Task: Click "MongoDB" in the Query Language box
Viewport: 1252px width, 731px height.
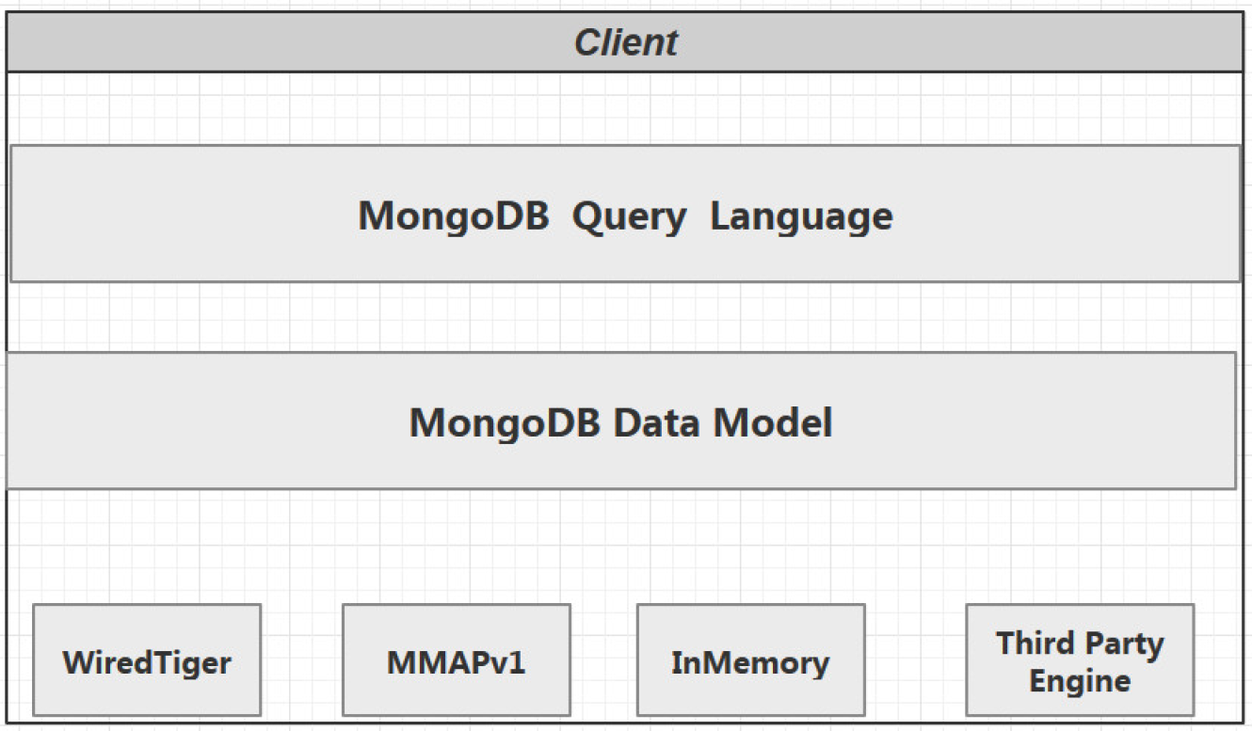Action: [x=453, y=216]
